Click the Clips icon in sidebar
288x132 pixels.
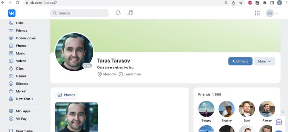pos(11,68)
